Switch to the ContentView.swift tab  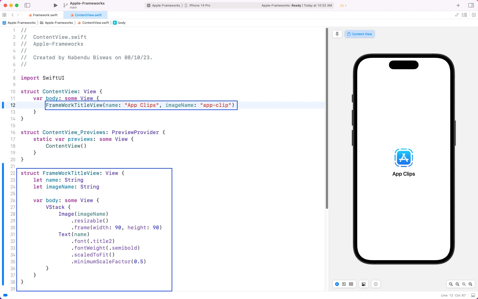click(86, 15)
